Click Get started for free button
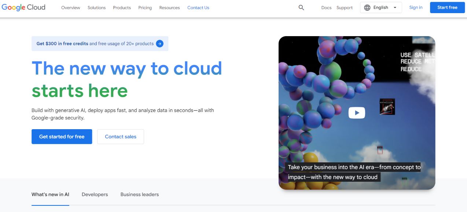 (x=62, y=136)
